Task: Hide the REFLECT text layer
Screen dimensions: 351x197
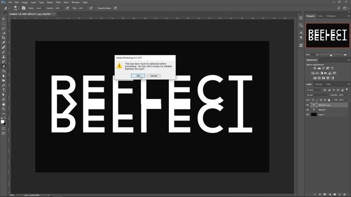Action: [307, 110]
